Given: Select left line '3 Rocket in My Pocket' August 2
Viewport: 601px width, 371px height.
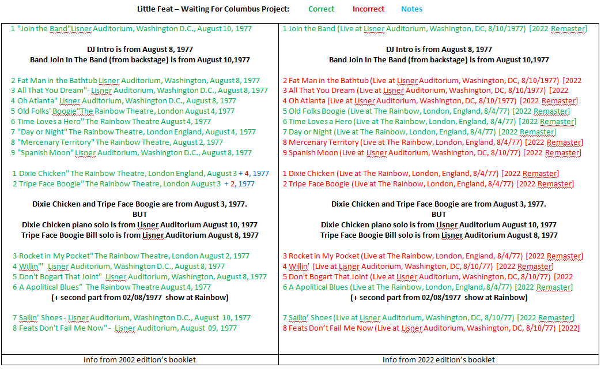Looking at the screenshot, I should pyautogui.click(x=131, y=256).
